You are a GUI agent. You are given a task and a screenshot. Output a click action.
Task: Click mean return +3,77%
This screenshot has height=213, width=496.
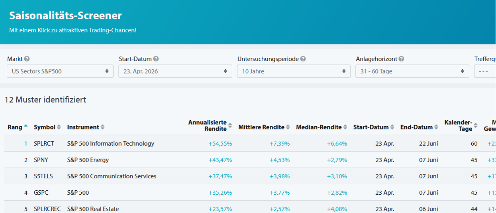coord(280,192)
